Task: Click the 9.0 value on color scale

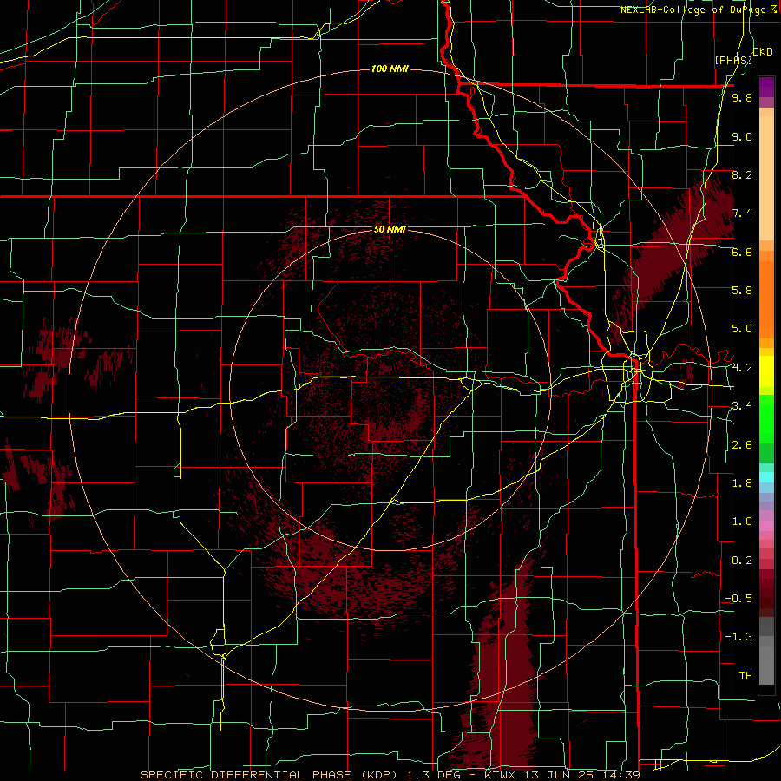Action: (742, 137)
